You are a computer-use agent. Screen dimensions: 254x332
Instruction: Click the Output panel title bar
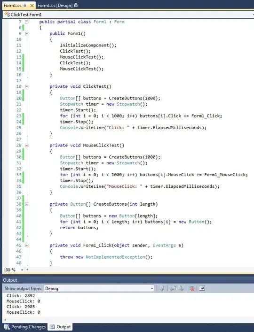click(x=128, y=280)
